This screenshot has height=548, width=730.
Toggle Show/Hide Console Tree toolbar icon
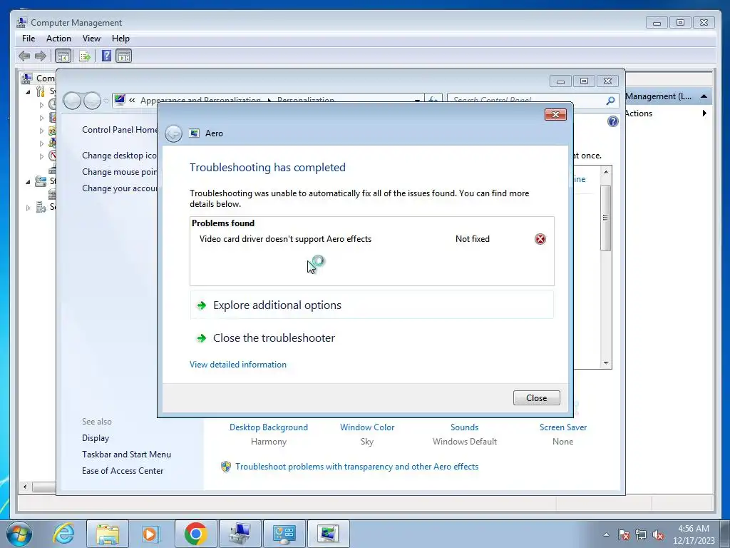[x=63, y=56]
